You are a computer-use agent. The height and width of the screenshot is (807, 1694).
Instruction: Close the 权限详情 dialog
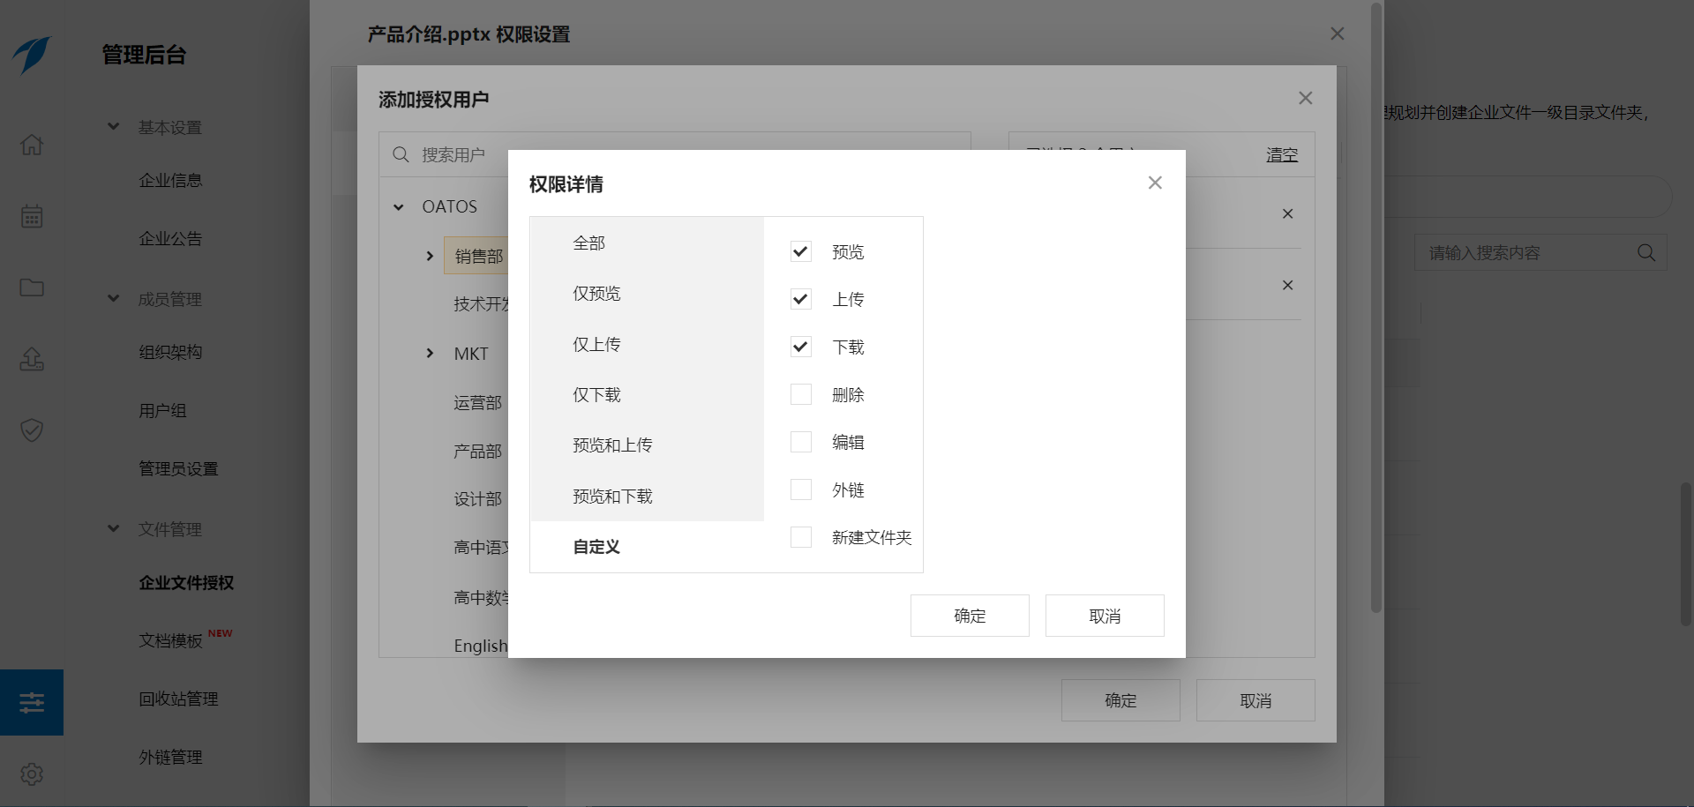pos(1155,183)
